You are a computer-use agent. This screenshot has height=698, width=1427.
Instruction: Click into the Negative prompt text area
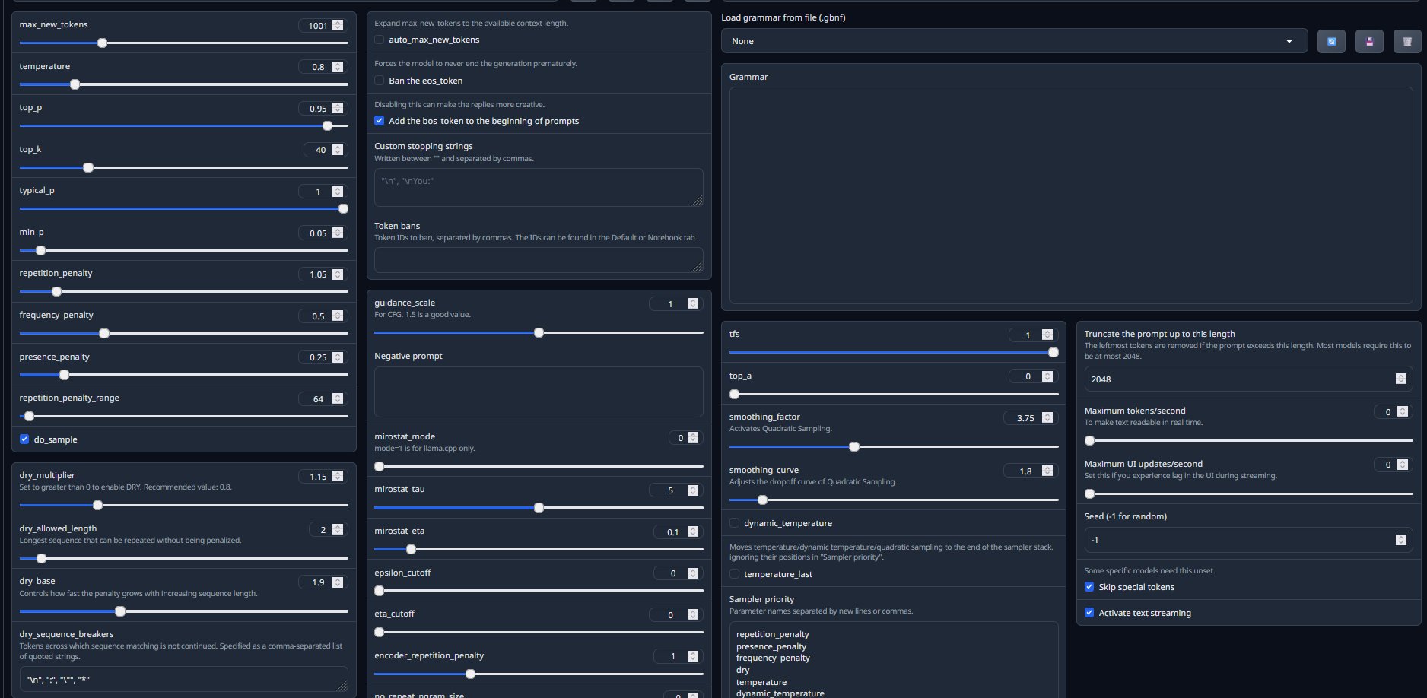538,392
